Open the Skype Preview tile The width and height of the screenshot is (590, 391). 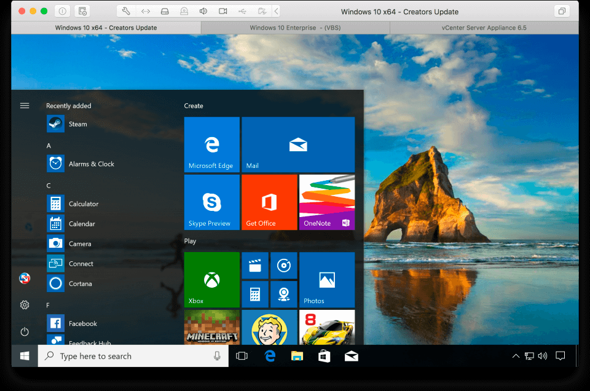click(212, 202)
